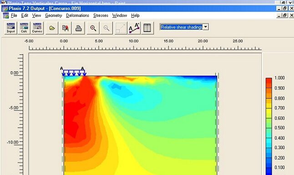Open the Edit menu

coord(25,15)
